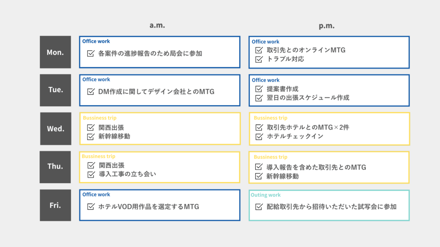
Task: Toggle the 導入工事の立ち会い checkbox
Action: (91, 174)
